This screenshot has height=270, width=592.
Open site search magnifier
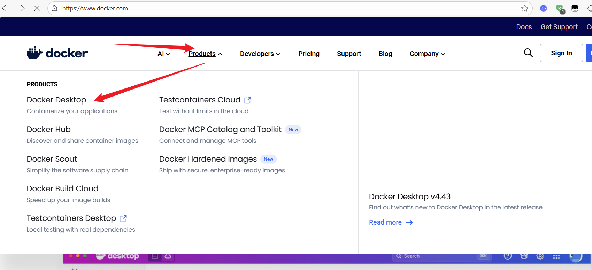tap(528, 53)
